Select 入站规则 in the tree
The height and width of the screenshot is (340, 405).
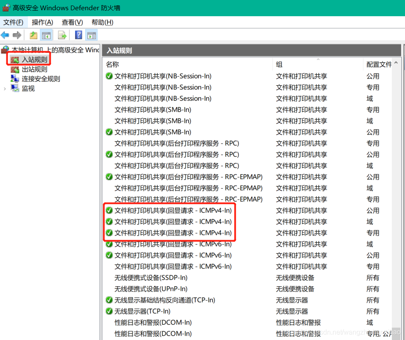point(35,60)
